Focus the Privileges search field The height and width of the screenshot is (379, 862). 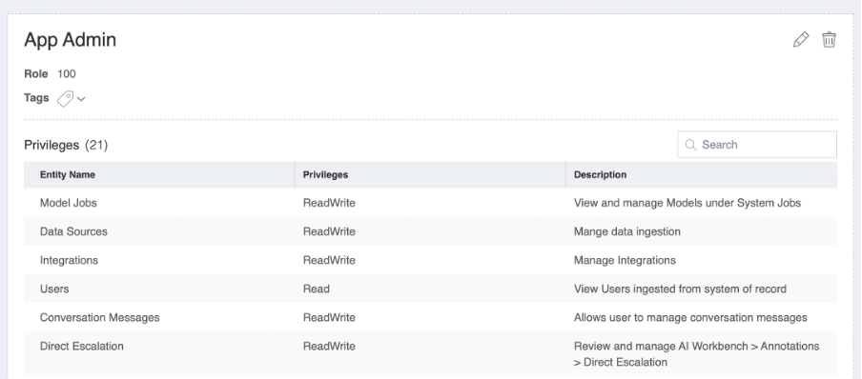pos(757,145)
